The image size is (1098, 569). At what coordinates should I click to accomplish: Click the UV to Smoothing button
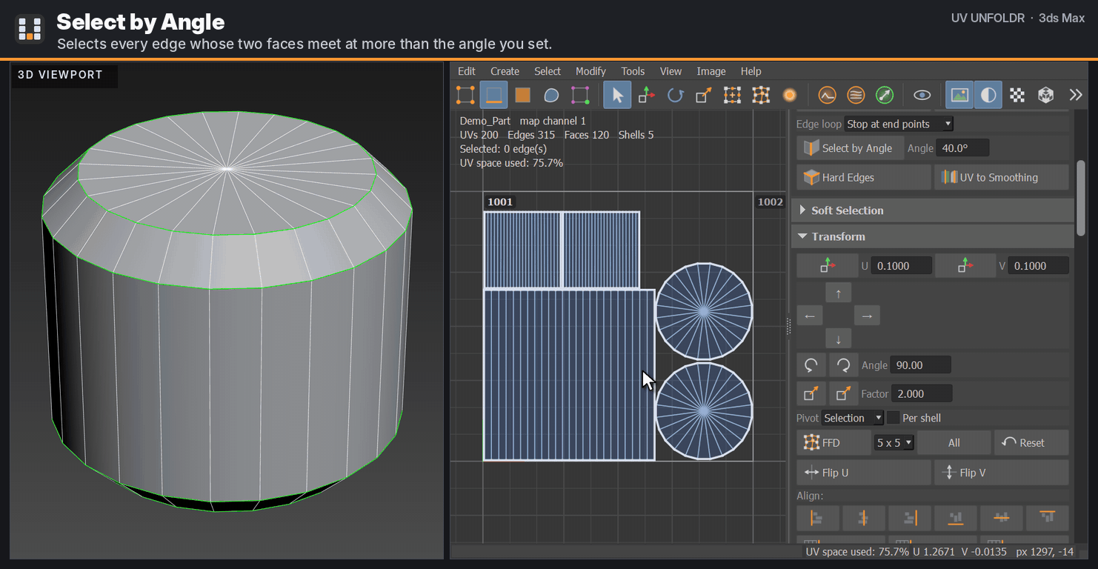(1001, 177)
